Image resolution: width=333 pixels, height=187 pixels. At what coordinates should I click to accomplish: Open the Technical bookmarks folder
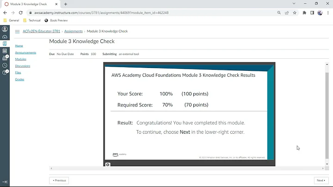32,20
